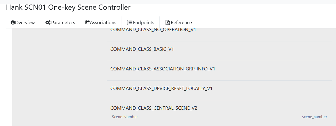
Task: Collapse COMMAND_CLASS_CENTRAL_SCENE_V2 section
Action: tap(154, 108)
